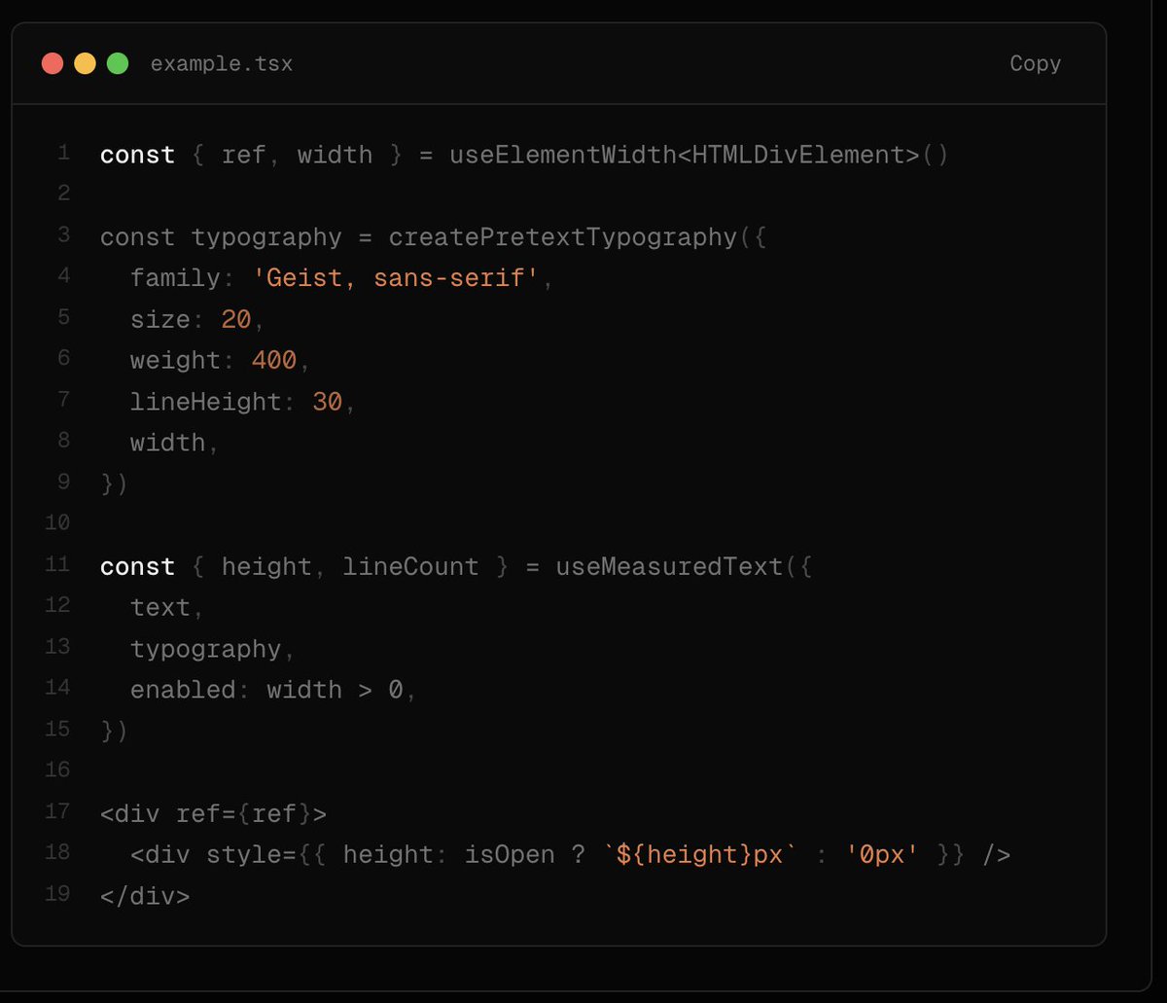Click createPretextTypography on line 3

pos(563,237)
